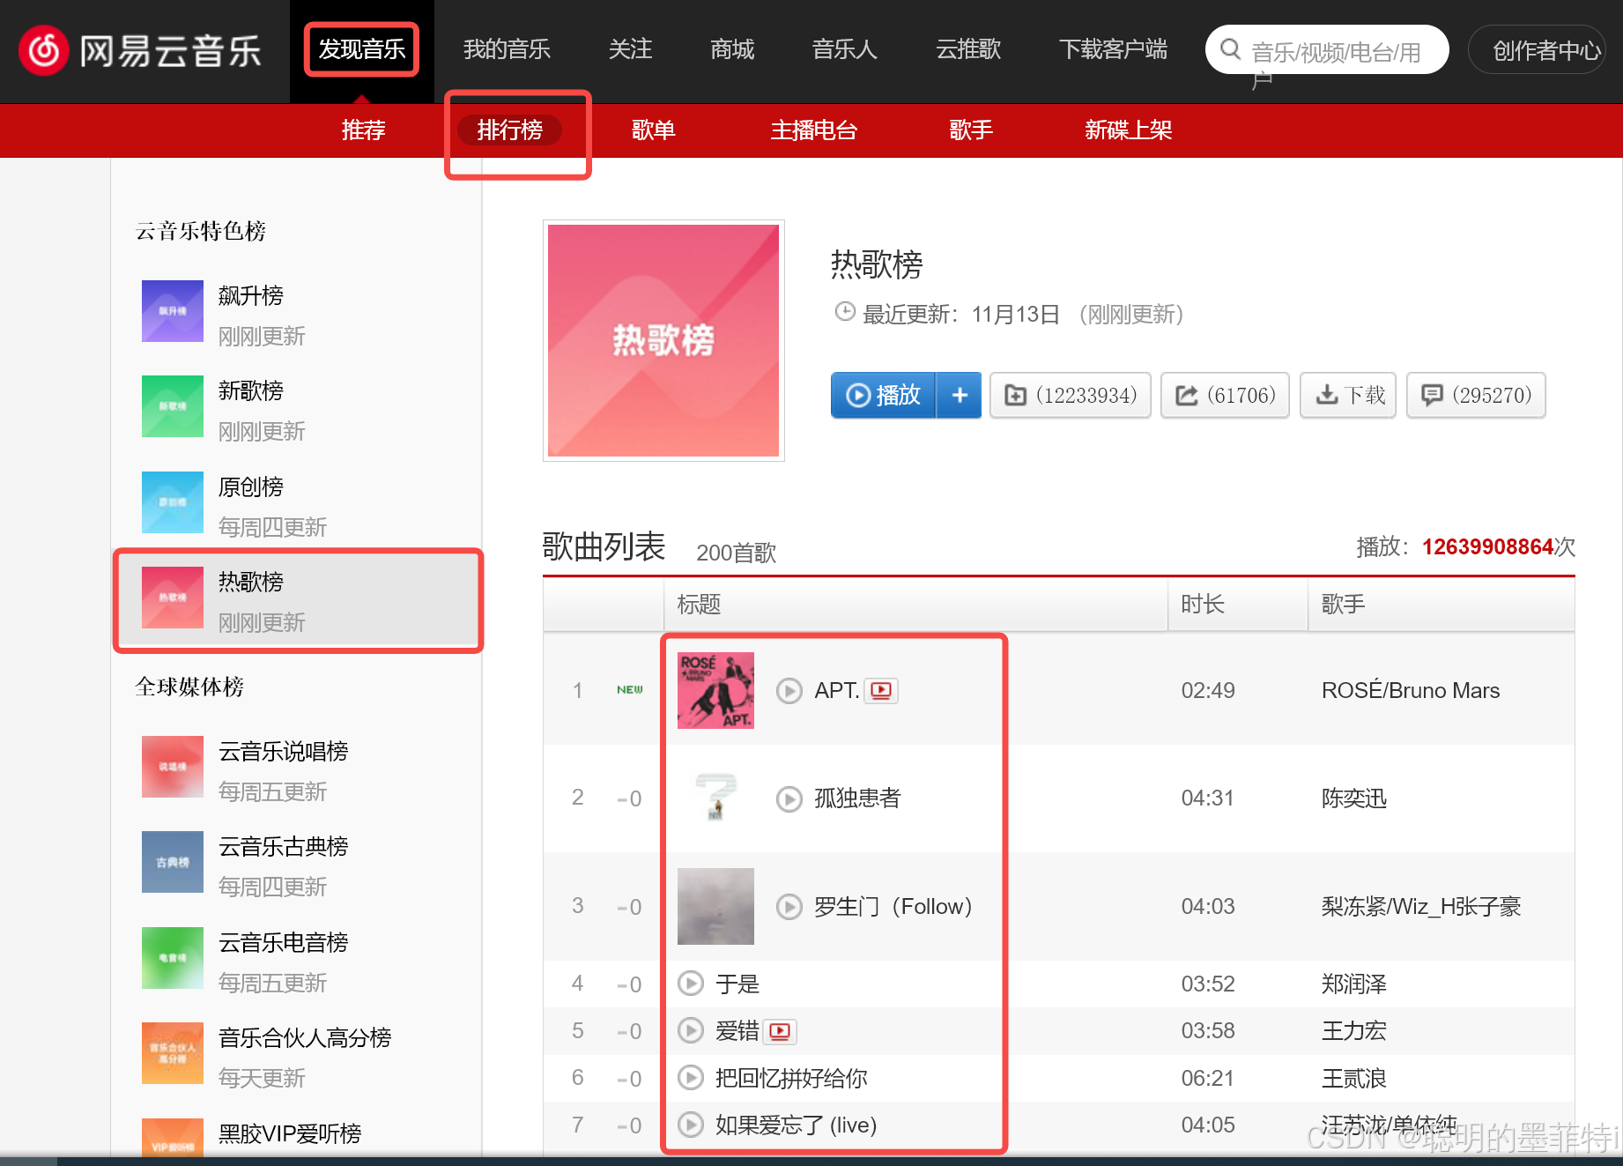Viewport: 1623px width, 1166px height.
Task: Open MV icon next to APT.
Action: click(881, 690)
